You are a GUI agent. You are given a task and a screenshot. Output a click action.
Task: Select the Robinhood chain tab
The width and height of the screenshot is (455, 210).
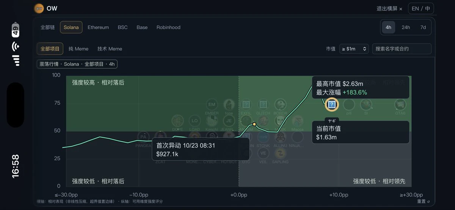[168, 27]
